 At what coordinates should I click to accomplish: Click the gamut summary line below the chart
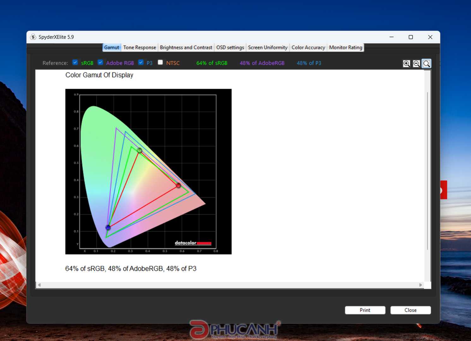131,269
